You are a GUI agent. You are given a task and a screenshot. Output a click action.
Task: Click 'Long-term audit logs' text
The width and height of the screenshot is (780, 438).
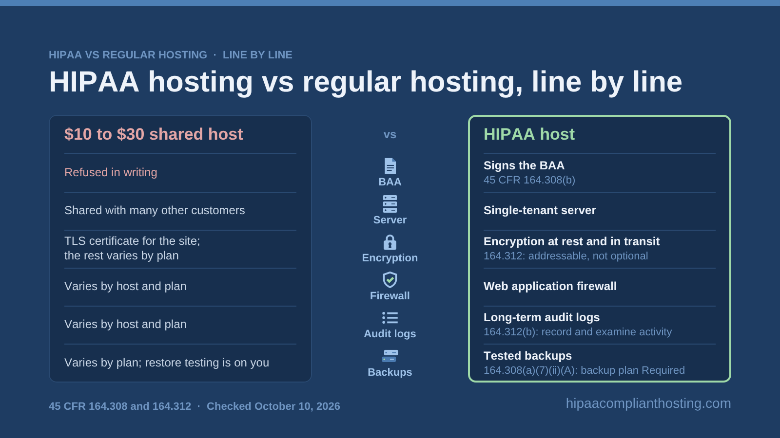(542, 317)
